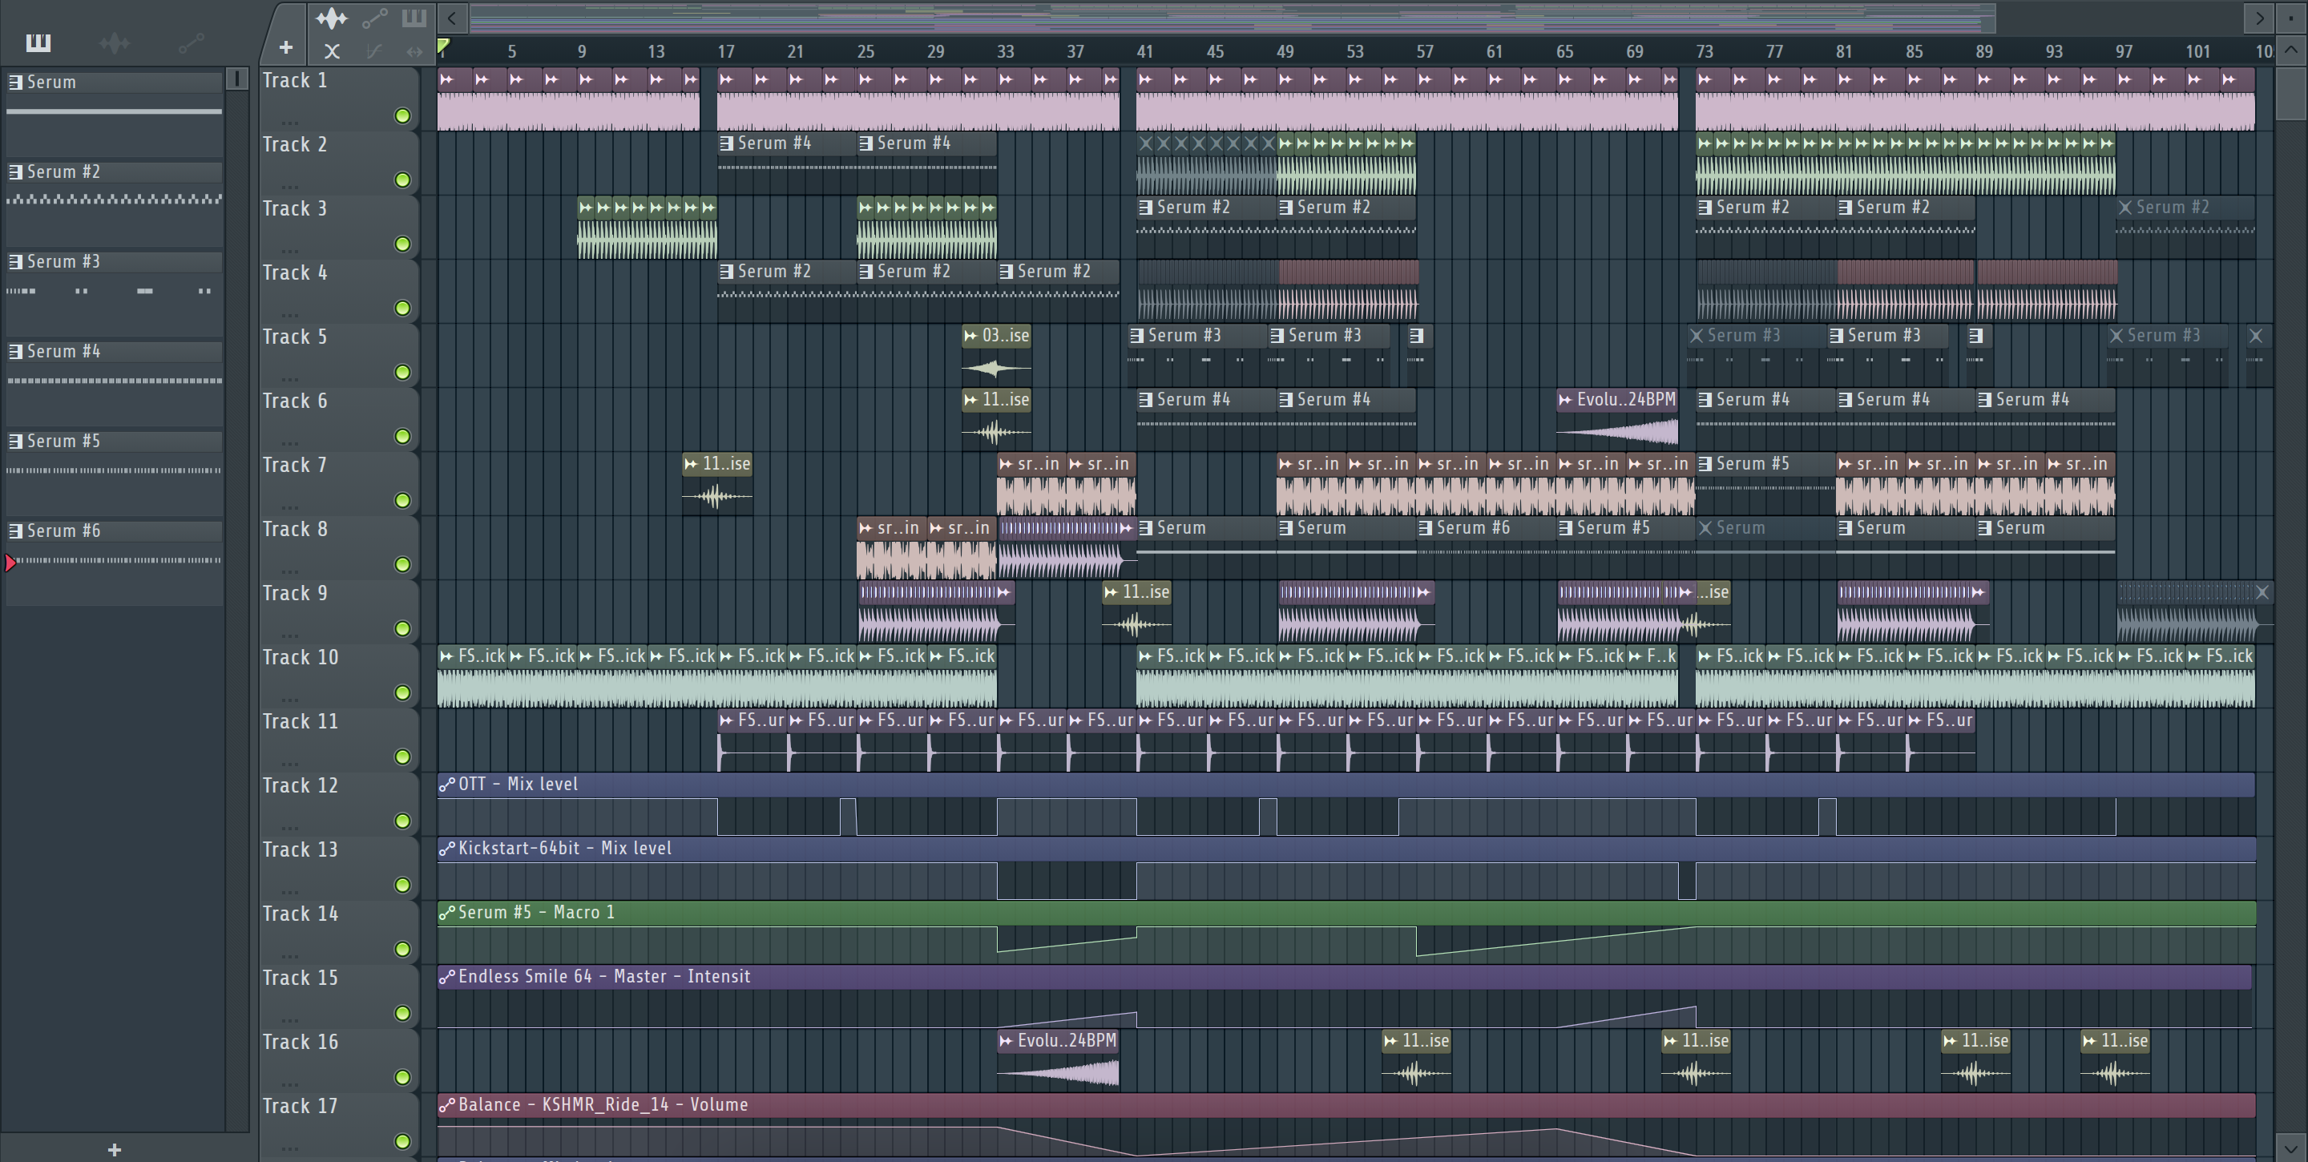Image resolution: width=2308 pixels, height=1162 pixels.
Task: Select the Track 9 header label
Action: tap(294, 593)
